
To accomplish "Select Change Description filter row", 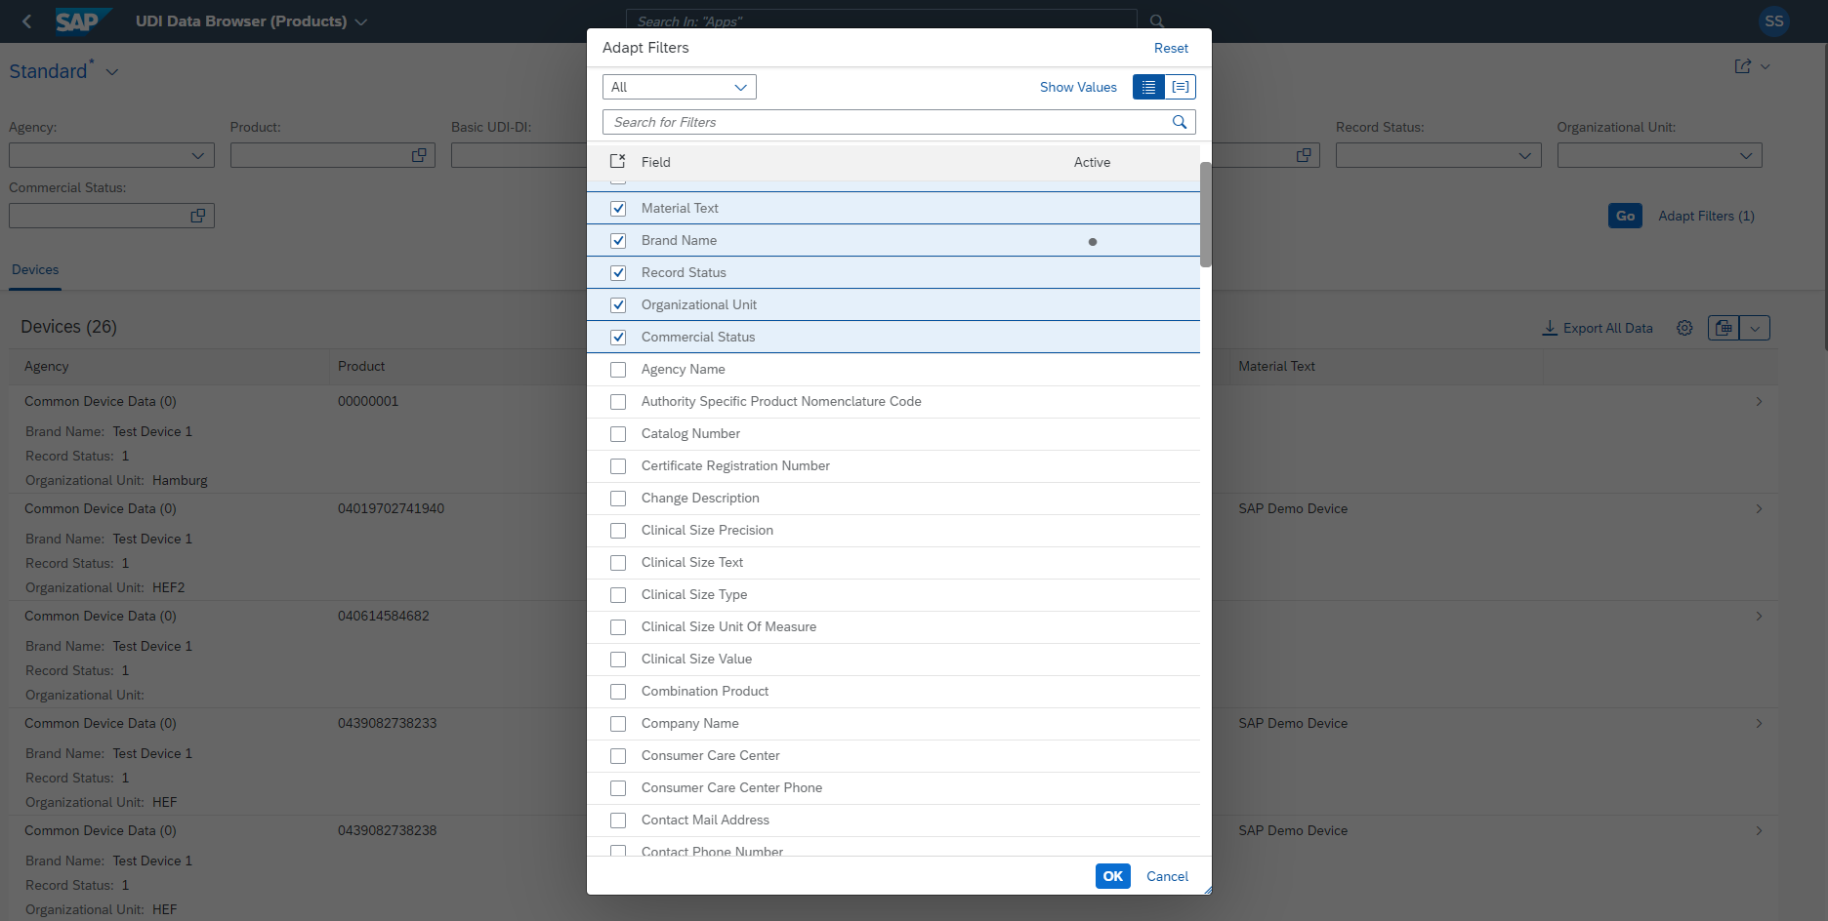I will tap(893, 498).
